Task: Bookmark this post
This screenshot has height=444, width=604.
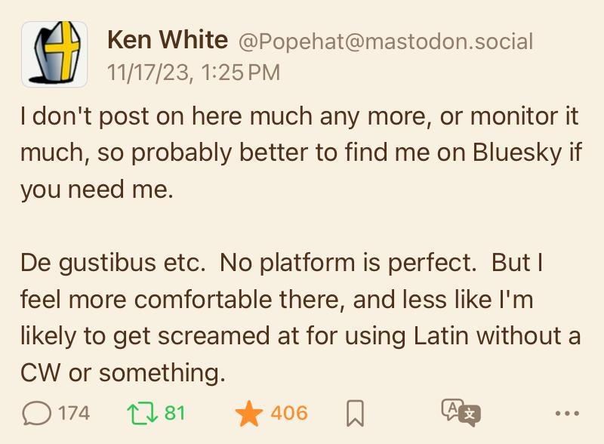Action: 355,413
